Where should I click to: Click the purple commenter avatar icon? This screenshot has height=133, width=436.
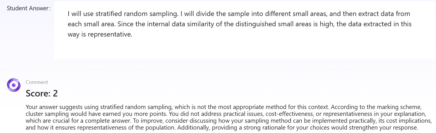(x=13, y=85)
